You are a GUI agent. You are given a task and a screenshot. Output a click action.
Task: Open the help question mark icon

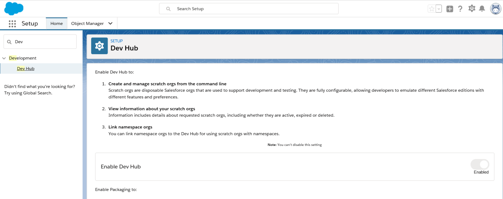tap(460, 9)
